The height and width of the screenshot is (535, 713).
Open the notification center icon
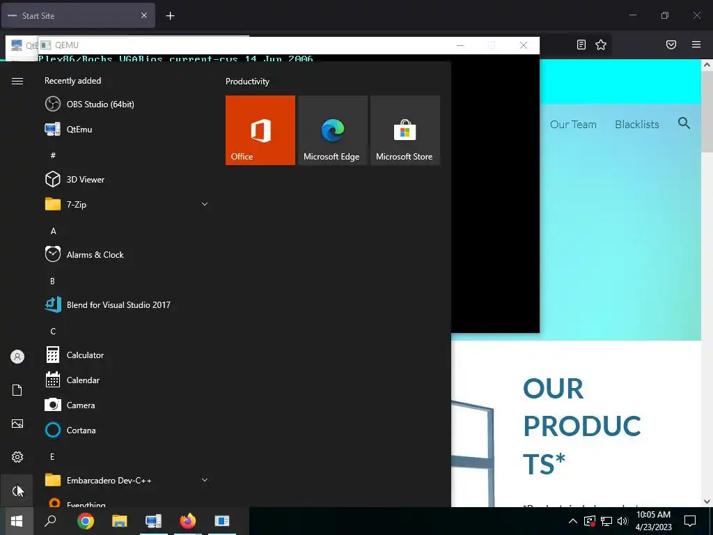(690, 521)
